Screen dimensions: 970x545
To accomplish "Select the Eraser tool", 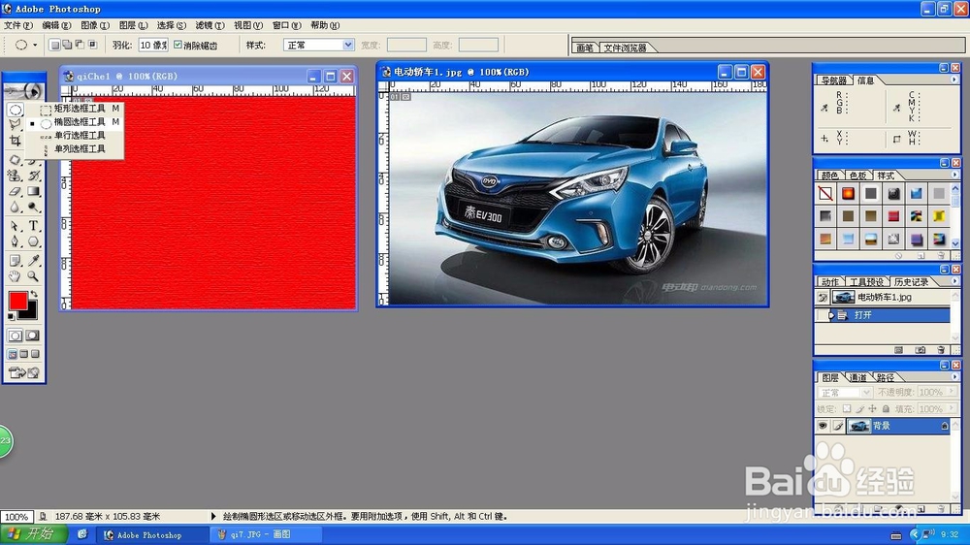I will (x=15, y=191).
